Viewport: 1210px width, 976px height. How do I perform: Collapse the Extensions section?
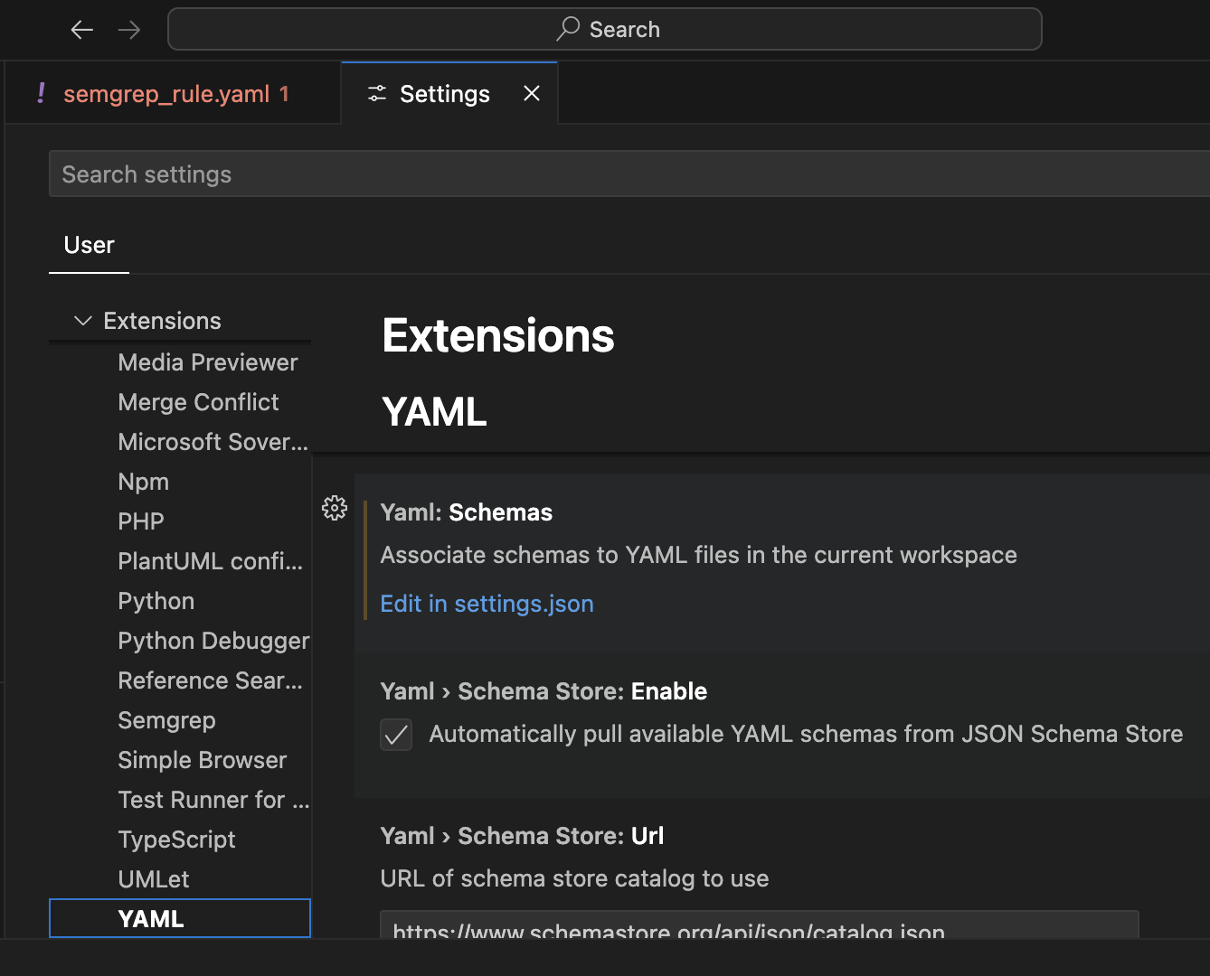click(x=82, y=321)
